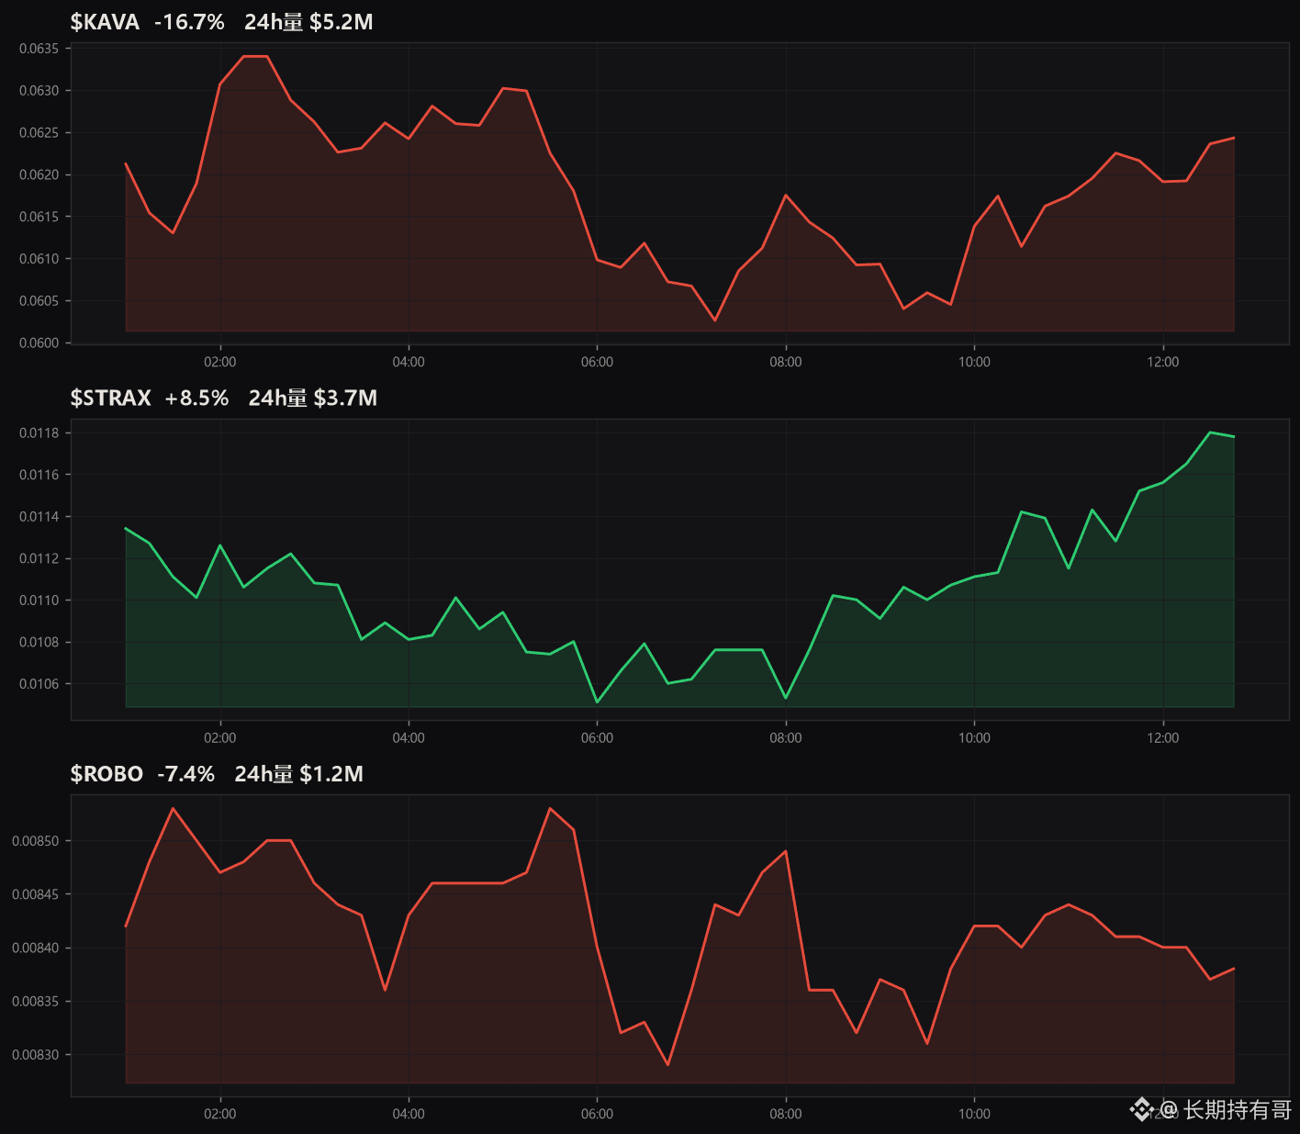Click the $ROBO ticker title

[x=106, y=774]
